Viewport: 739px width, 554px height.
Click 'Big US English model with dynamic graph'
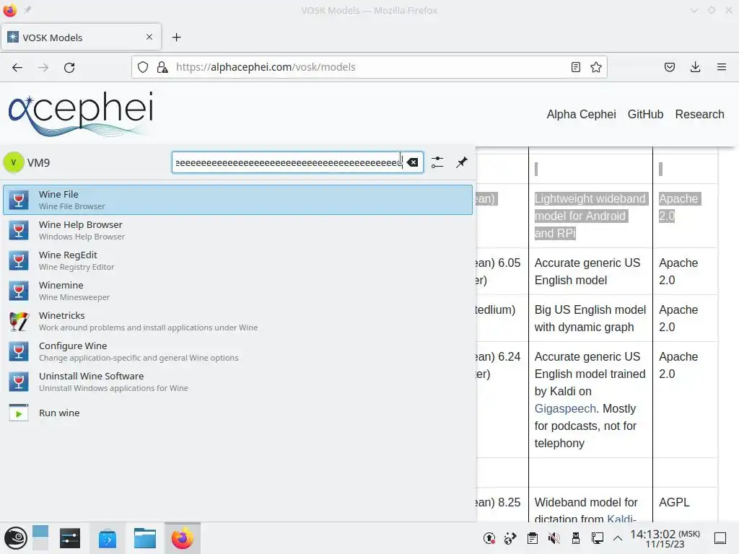[x=590, y=318]
